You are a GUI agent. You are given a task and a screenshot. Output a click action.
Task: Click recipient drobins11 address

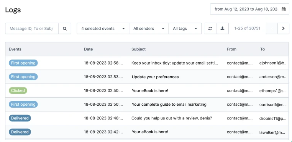coord(273,118)
